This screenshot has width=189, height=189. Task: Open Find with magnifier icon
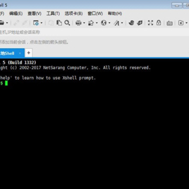[67, 23]
